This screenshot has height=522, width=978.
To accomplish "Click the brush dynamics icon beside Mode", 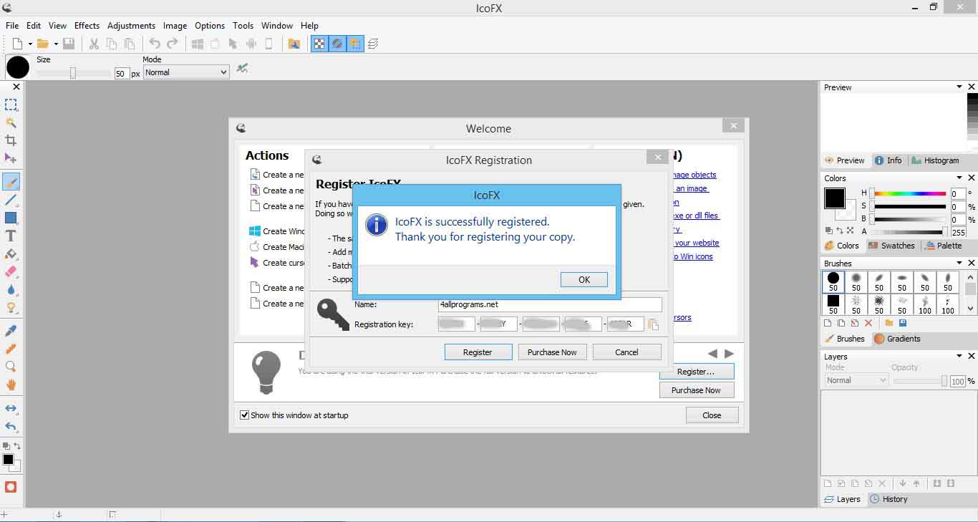I will (243, 69).
